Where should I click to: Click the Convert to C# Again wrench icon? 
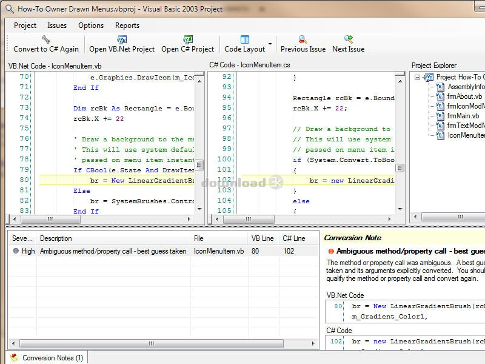pos(46,39)
